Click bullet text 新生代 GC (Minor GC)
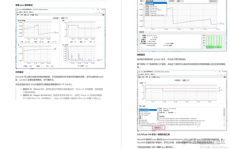This screenshot has height=149, width=230. coord(33,89)
